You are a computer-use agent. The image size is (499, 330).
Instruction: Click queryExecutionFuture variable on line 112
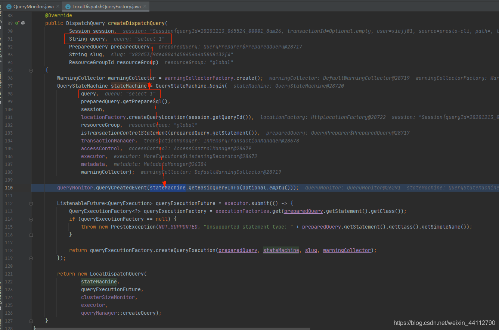(186, 203)
